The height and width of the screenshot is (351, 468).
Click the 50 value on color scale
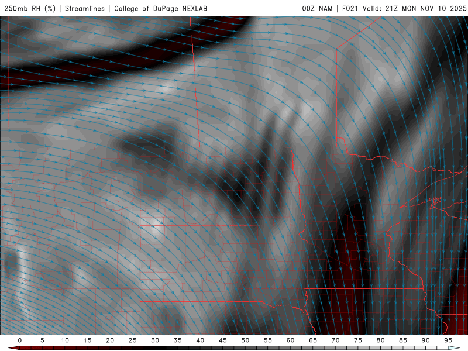point(245,340)
